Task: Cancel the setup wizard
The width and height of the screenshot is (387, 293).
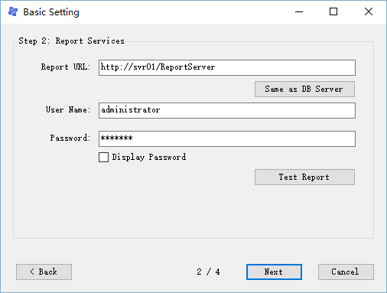Action: (x=346, y=272)
